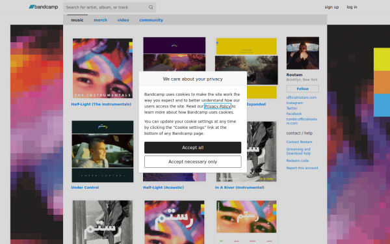The width and height of the screenshot is (390, 244).
Task: Click the Under Control title link
Action: [x=84, y=187]
